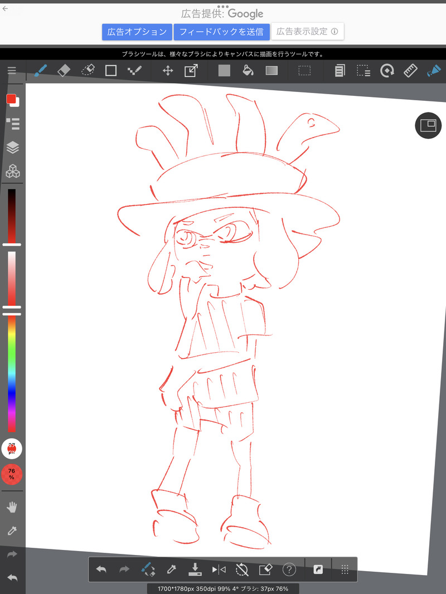Viewport: 446px width, 594px height.
Task: Select the Gradient tool
Action: click(272, 70)
